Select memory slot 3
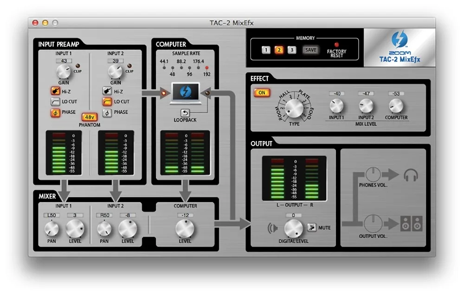 tap(292, 50)
